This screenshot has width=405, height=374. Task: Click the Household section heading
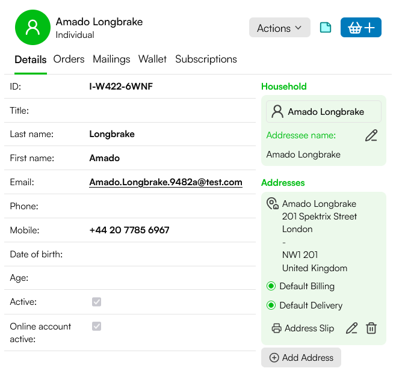click(283, 87)
